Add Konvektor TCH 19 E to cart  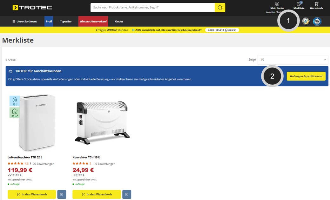pyautogui.click(x=97, y=194)
